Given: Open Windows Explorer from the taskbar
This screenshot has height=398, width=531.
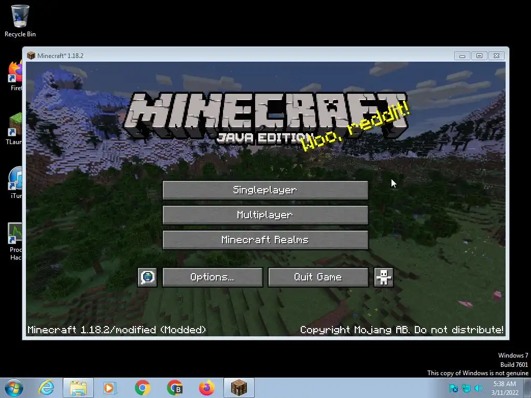Looking at the screenshot, I should pyautogui.click(x=78, y=388).
